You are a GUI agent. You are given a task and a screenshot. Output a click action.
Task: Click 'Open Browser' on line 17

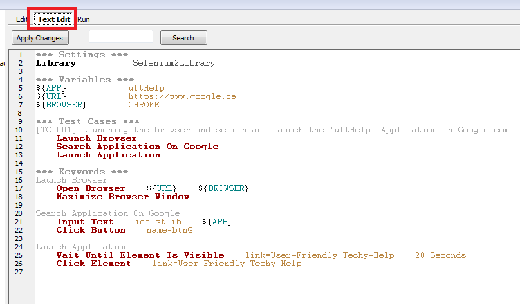91,188
